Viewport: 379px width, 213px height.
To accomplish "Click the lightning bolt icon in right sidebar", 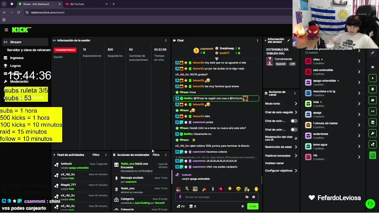I will coord(373,78).
